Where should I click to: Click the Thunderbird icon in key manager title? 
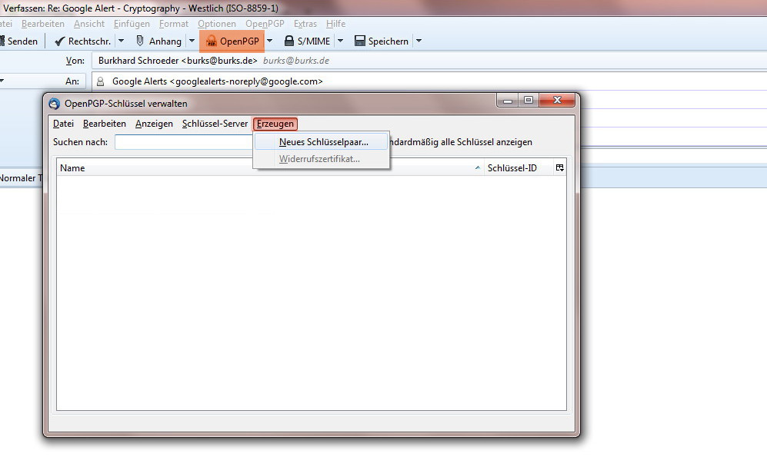55,104
